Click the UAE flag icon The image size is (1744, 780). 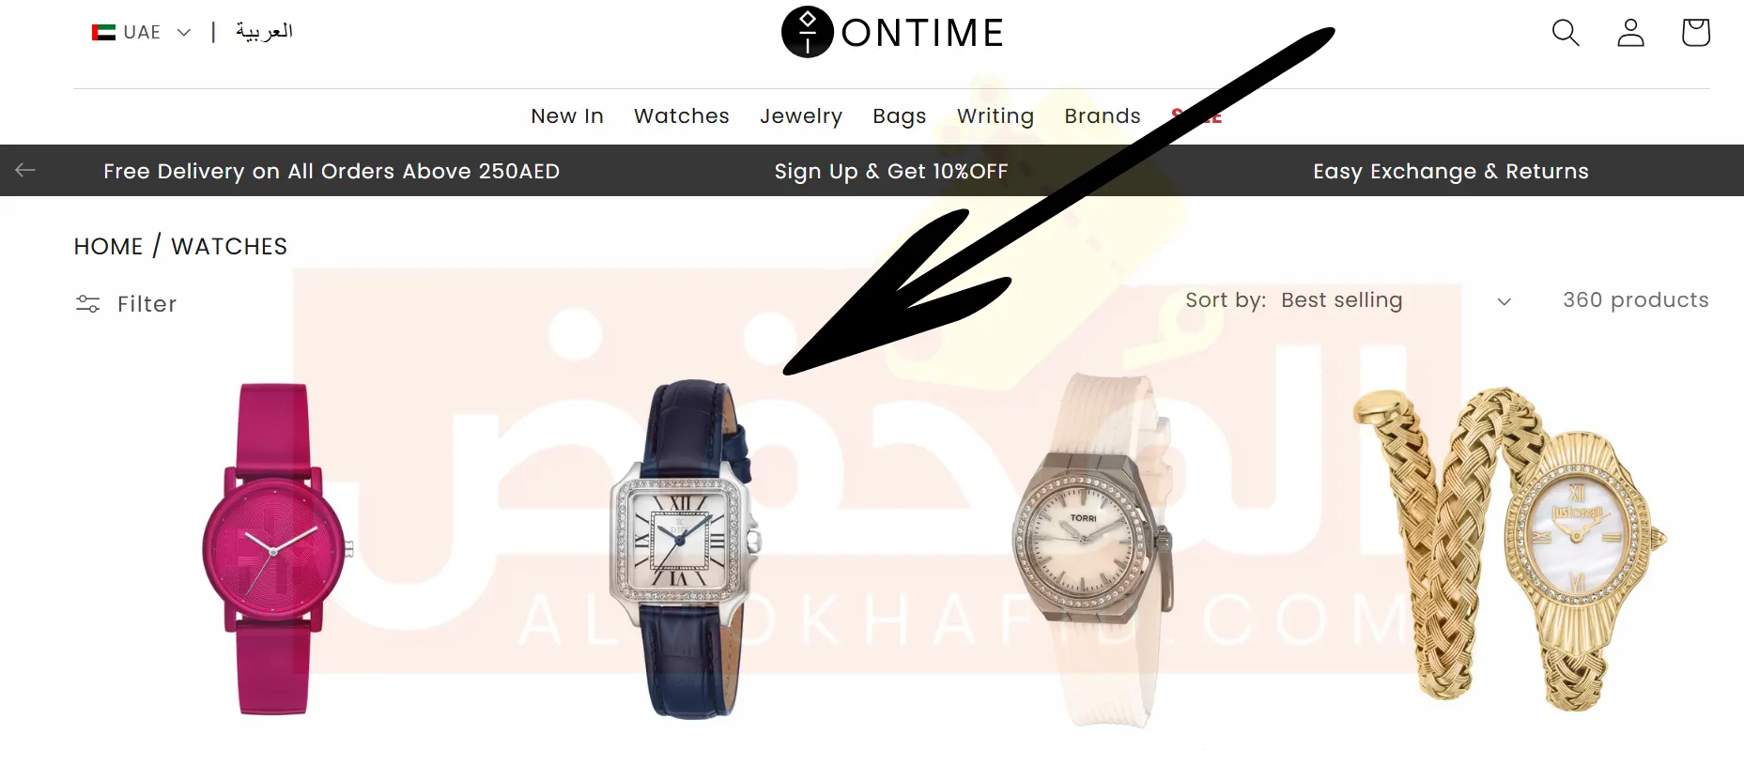click(x=103, y=33)
